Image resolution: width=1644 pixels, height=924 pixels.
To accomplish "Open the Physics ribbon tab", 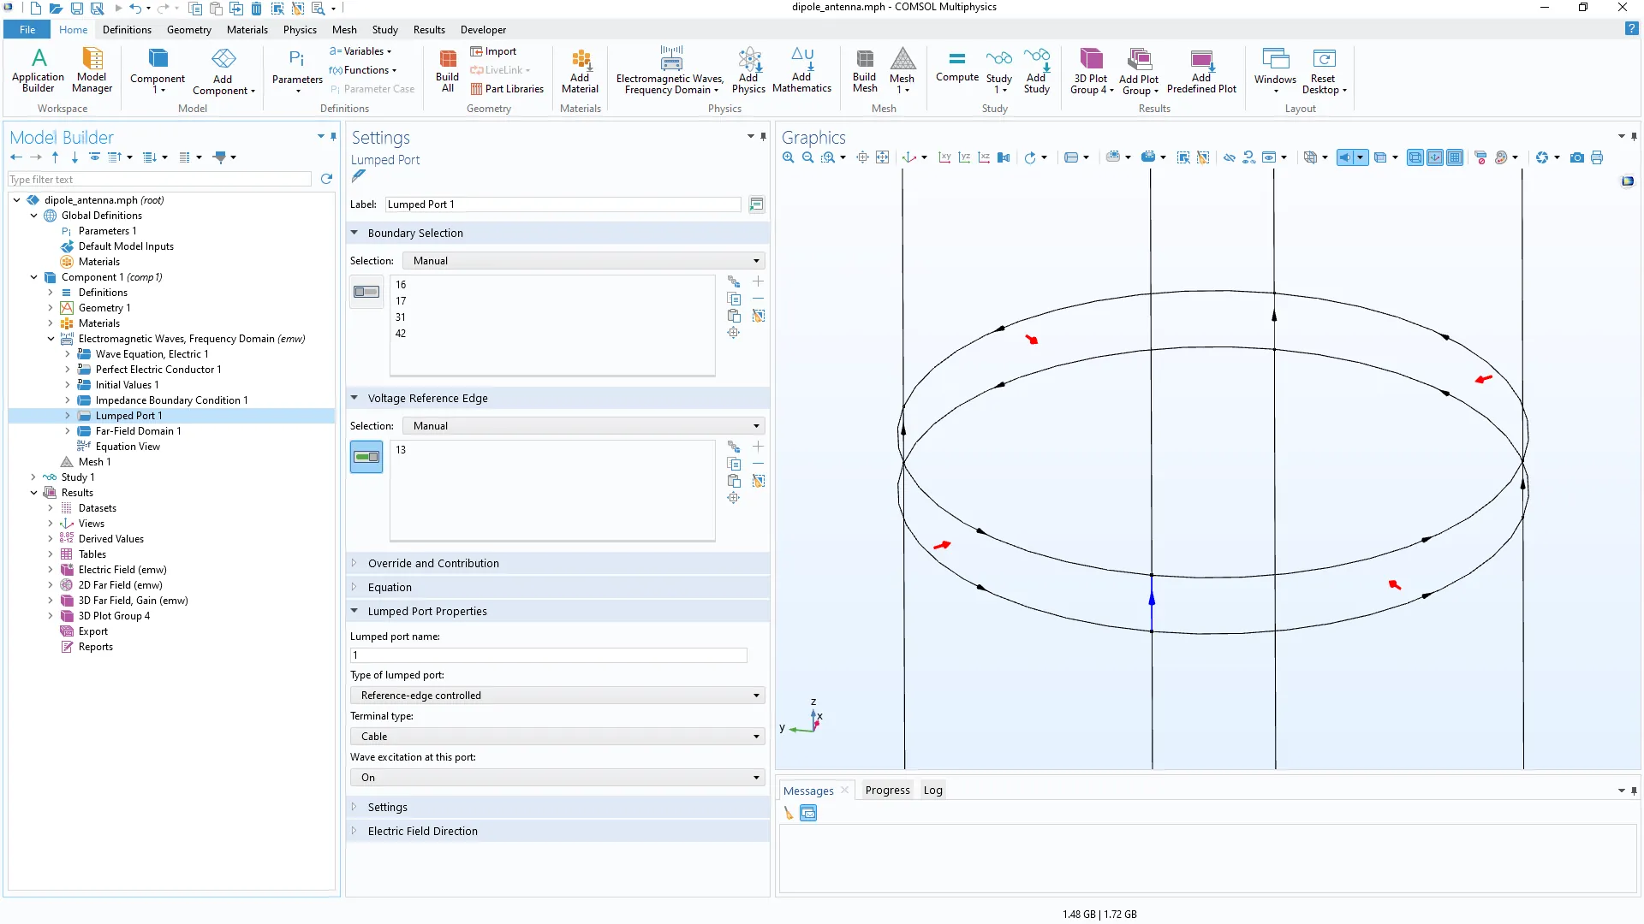I will coord(300,29).
